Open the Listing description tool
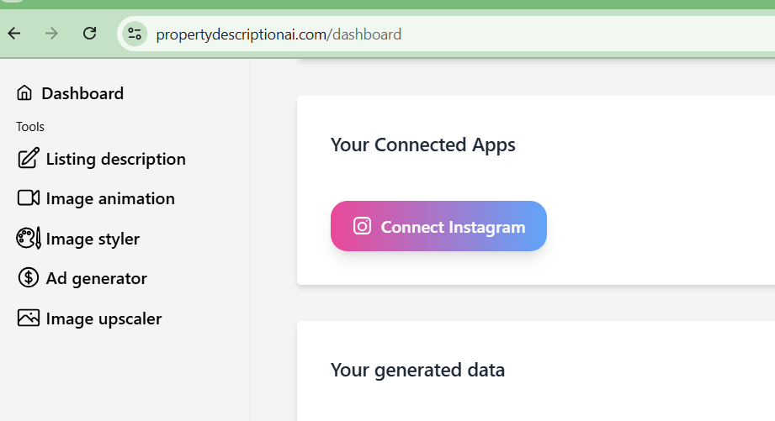The image size is (775, 421). click(x=116, y=159)
